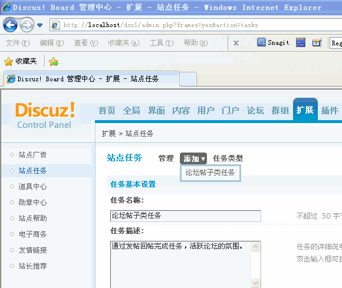342x288 pixels.
Task: Click the address bar URL field
Action: click(x=196, y=25)
